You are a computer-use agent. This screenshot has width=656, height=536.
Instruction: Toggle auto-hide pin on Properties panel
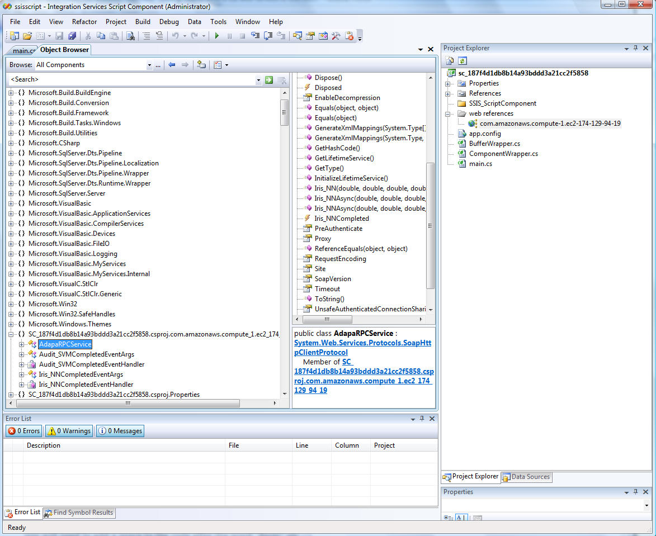click(x=635, y=492)
